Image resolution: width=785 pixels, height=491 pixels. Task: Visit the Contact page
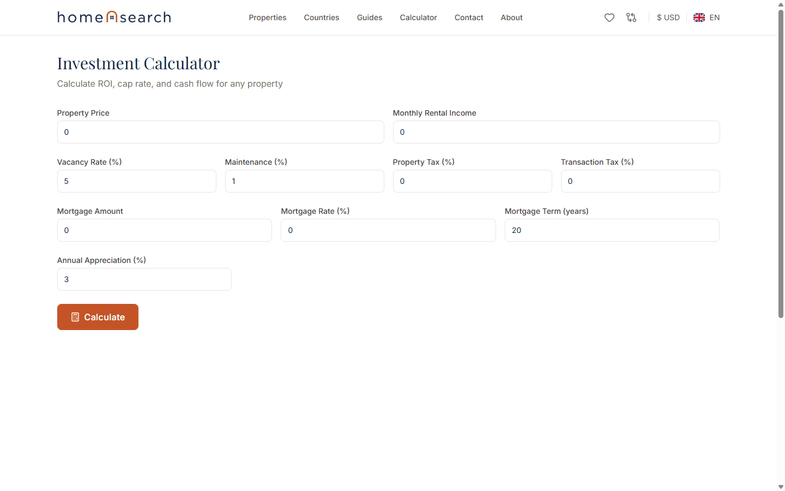[x=468, y=17]
